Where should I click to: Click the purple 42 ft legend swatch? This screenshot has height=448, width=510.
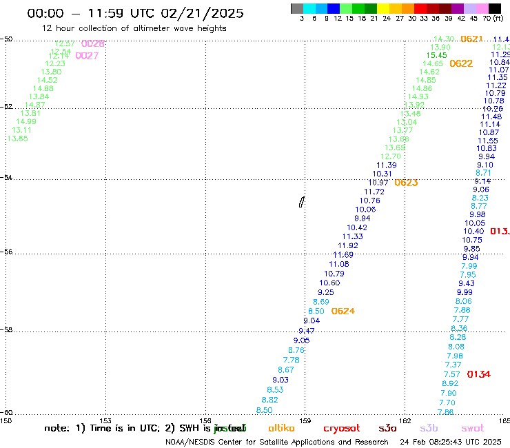458,9
